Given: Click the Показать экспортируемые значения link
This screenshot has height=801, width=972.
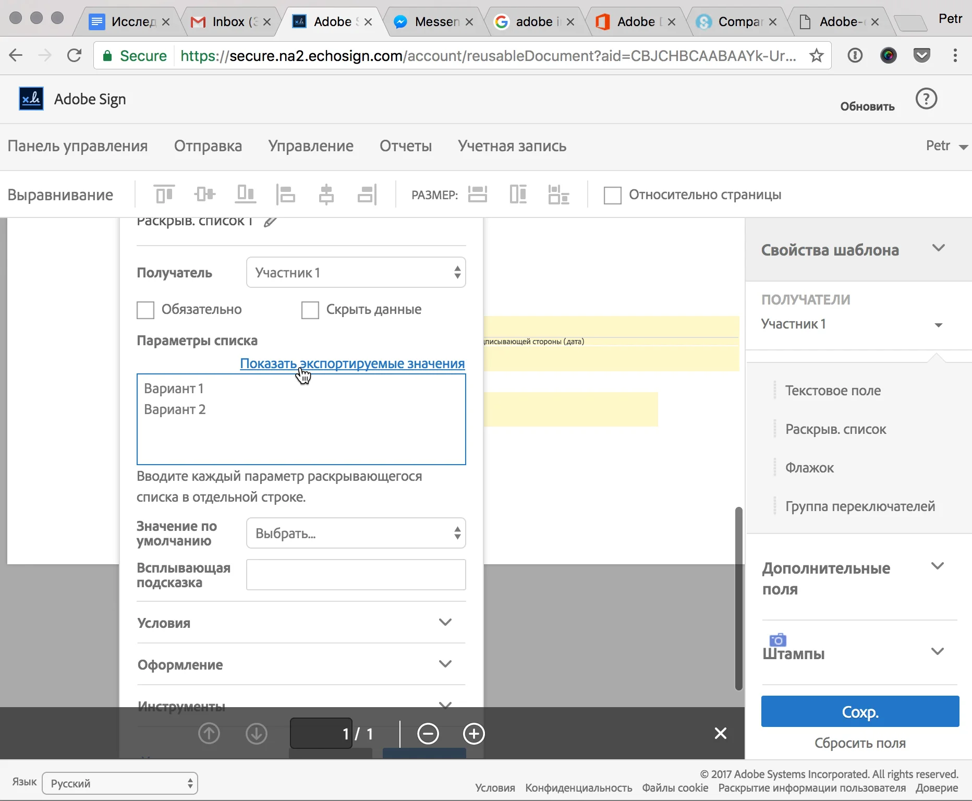Looking at the screenshot, I should coord(352,363).
